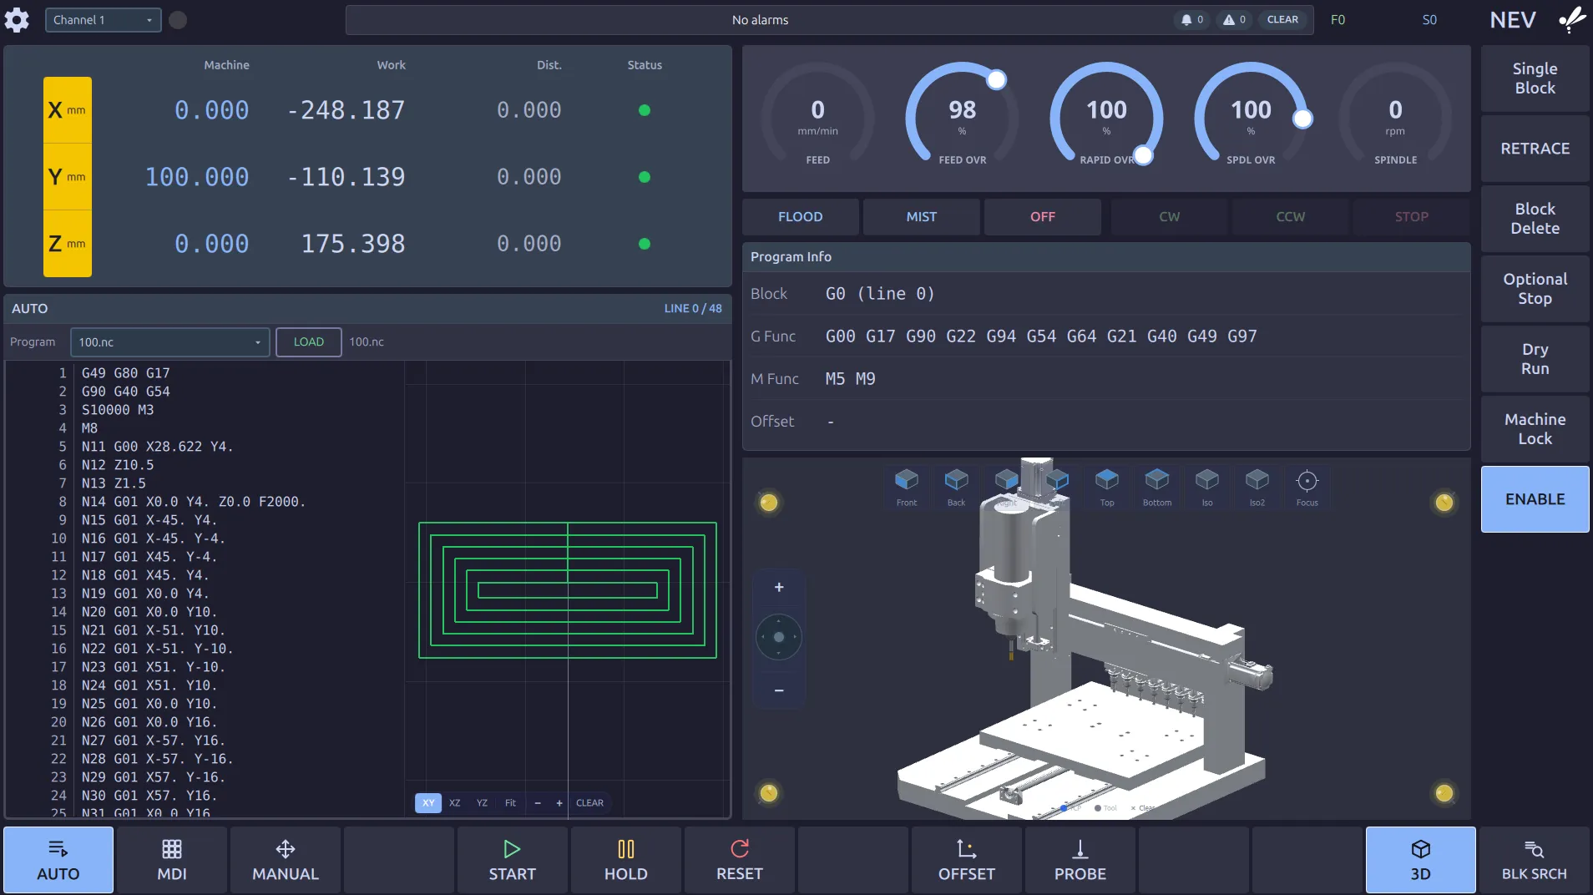Toggle Single Block mode

(x=1535, y=78)
